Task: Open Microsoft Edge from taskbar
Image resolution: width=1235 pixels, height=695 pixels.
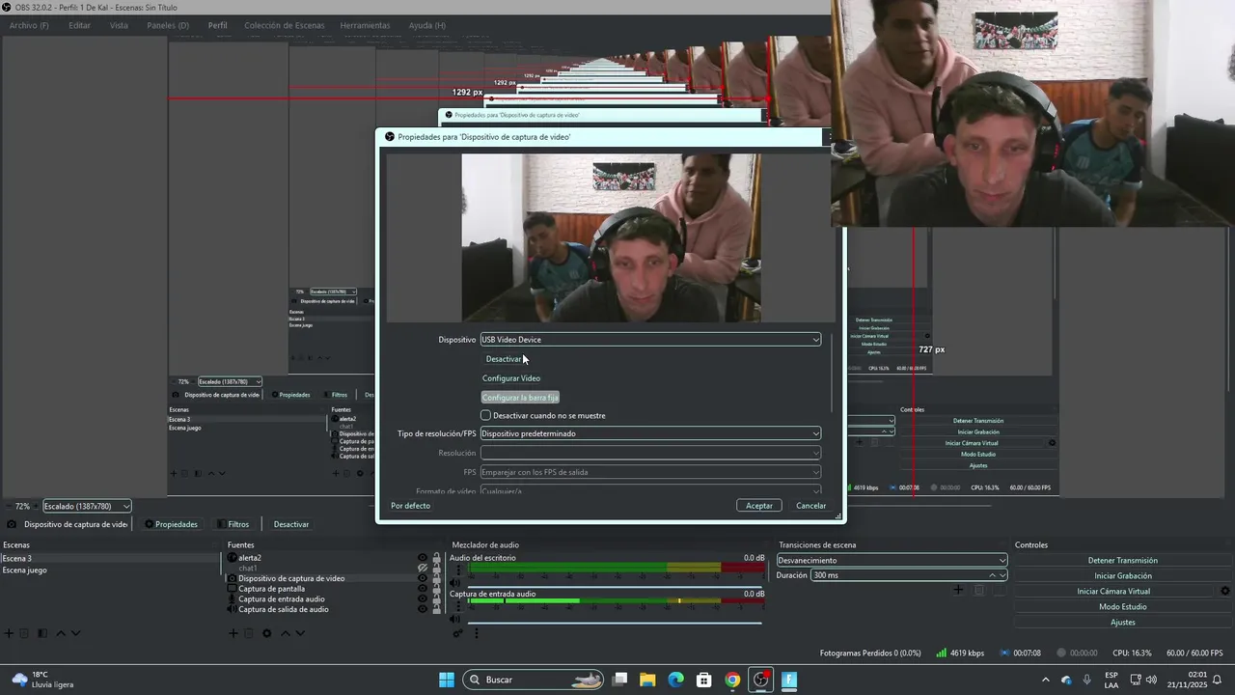Action: coord(675,680)
